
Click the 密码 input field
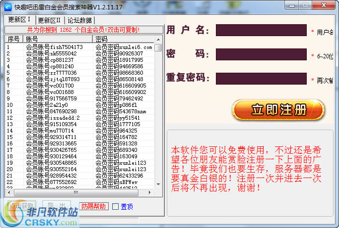click(x=261, y=54)
